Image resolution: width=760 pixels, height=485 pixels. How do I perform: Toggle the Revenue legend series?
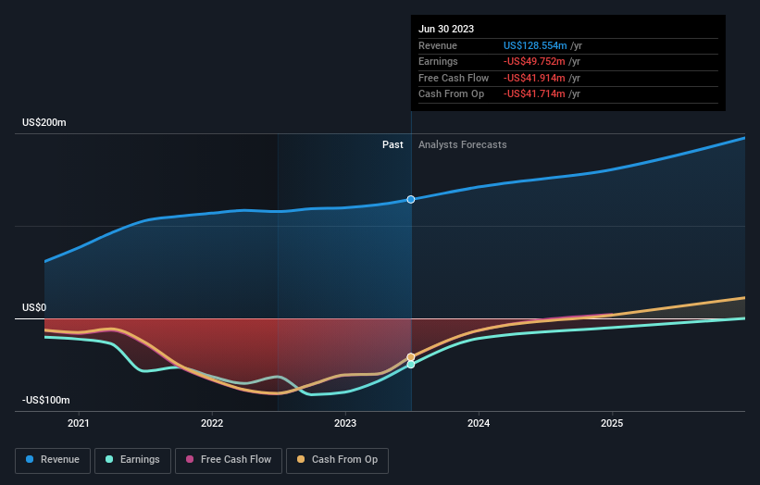click(x=53, y=460)
